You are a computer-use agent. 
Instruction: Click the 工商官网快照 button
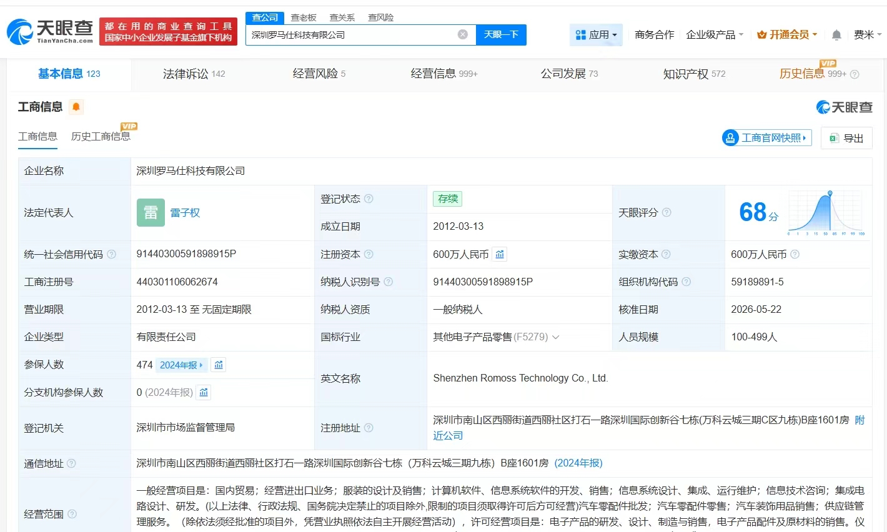pos(766,138)
